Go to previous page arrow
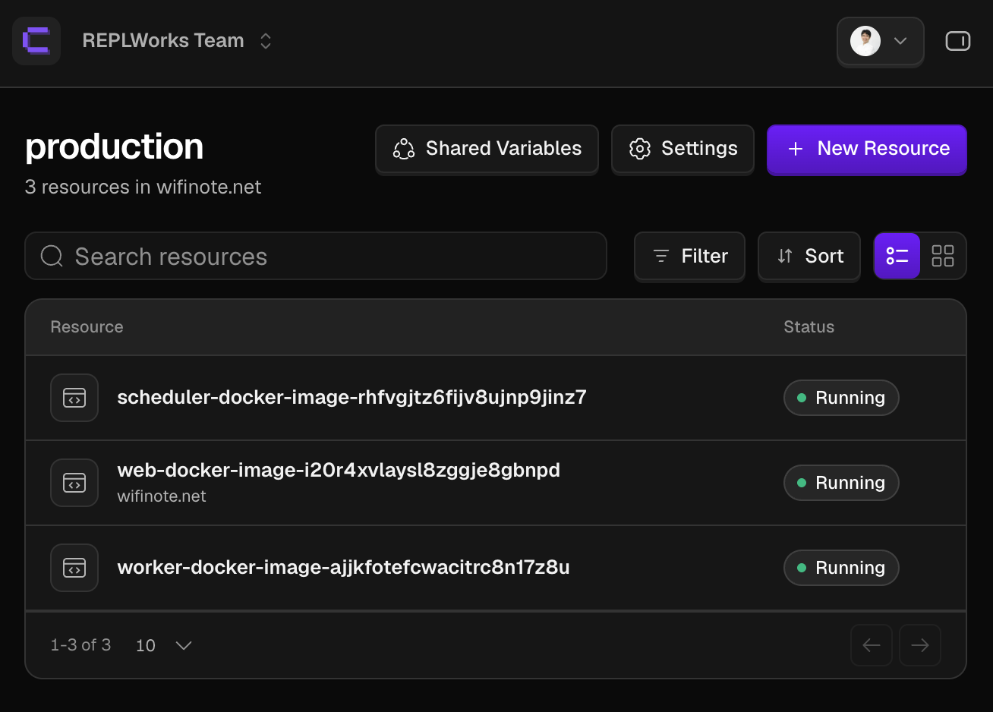This screenshot has height=712, width=993. tap(872, 645)
